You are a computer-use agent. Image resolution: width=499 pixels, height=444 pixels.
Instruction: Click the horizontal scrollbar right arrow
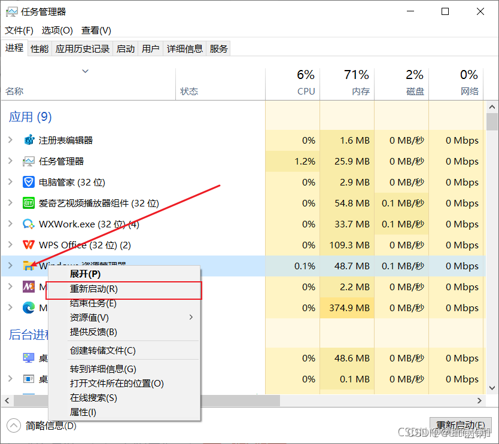tap(479, 400)
